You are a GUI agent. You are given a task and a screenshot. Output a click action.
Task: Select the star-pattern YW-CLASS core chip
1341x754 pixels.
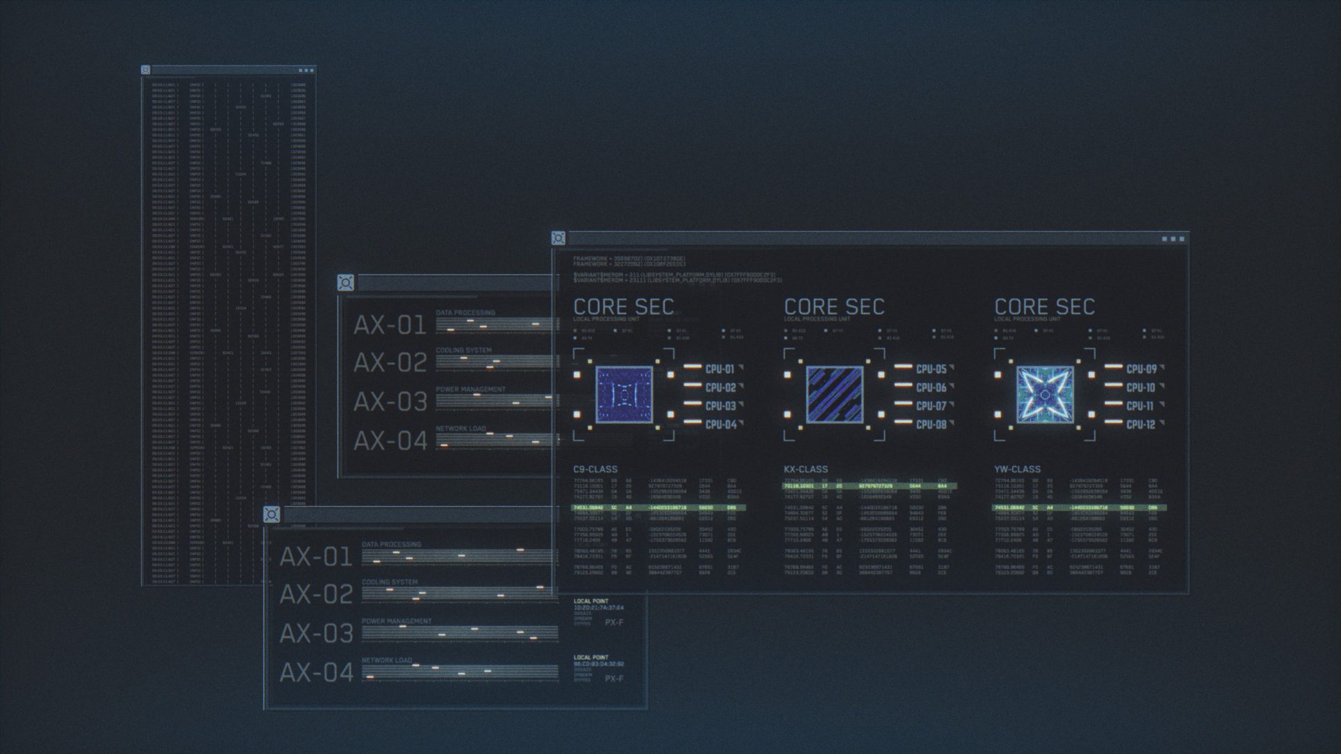pyautogui.click(x=1045, y=395)
